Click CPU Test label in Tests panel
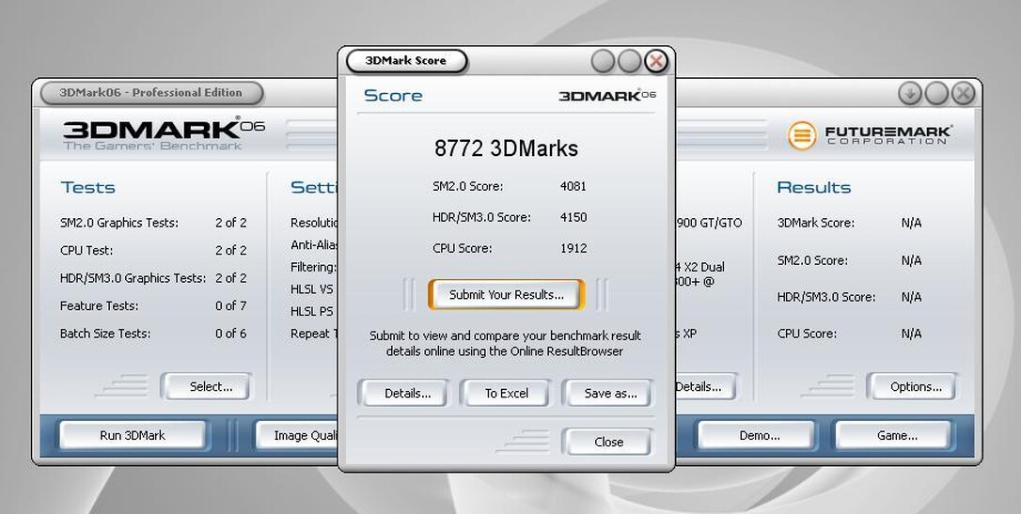 (x=86, y=250)
